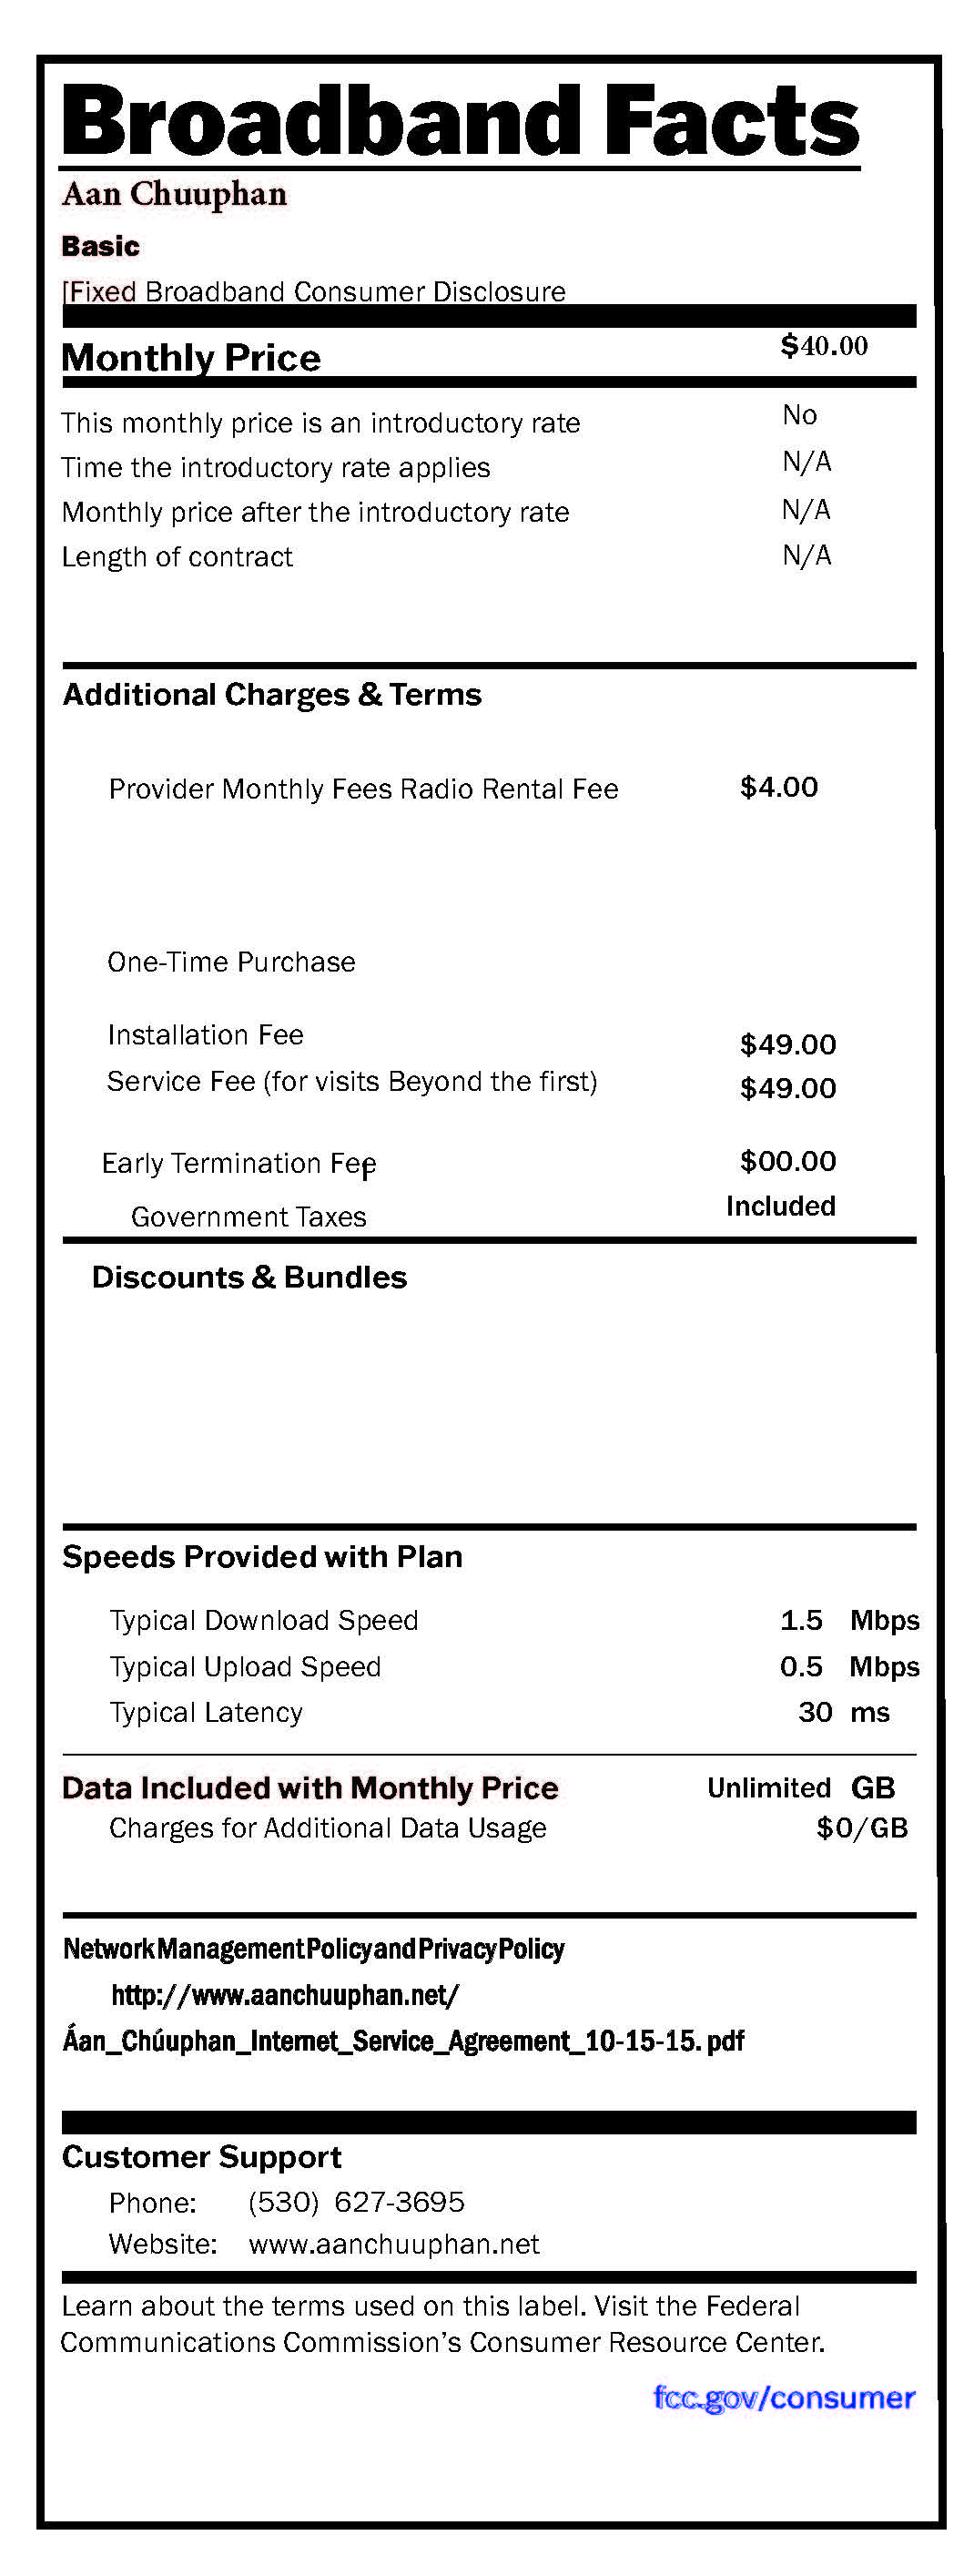Viewport: 974px width, 2576px height.
Task: Select the $4.00 Radio Rental Fee amount
Action: 779,787
